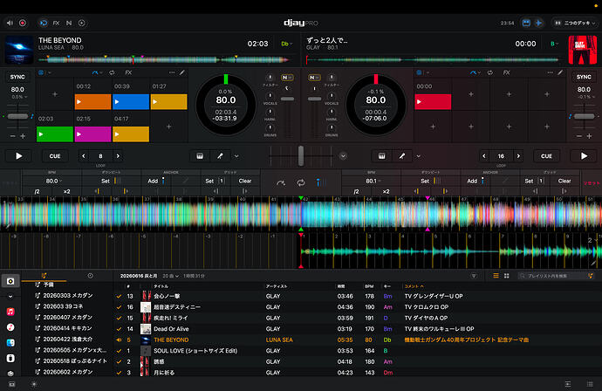Trigger the green cue pad at 02:03
The width and height of the screenshot is (602, 391).
[55, 134]
